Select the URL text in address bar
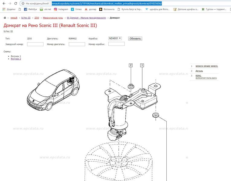The height and width of the screenshot is (181, 231). pos(107,3)
